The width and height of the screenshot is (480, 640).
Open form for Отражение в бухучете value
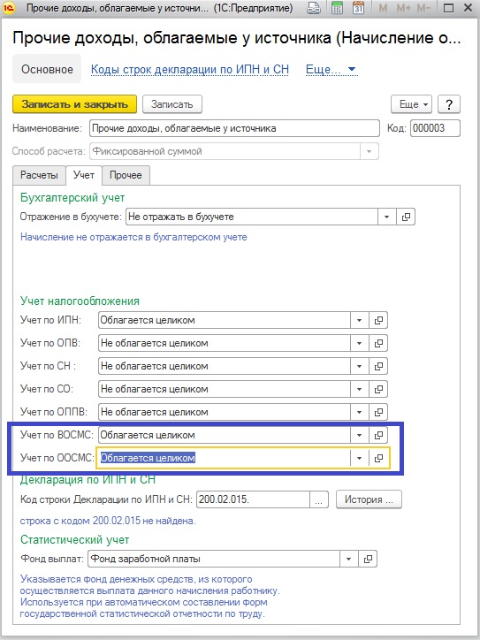coord(406,217)
